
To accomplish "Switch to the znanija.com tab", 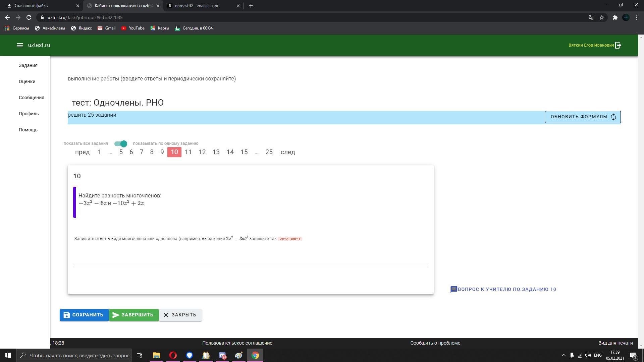I will [197, 6].
